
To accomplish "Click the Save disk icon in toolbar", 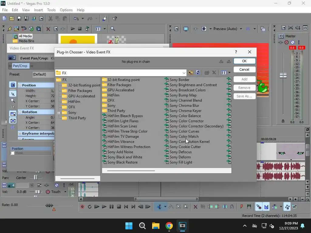I will tap(19, 19).
